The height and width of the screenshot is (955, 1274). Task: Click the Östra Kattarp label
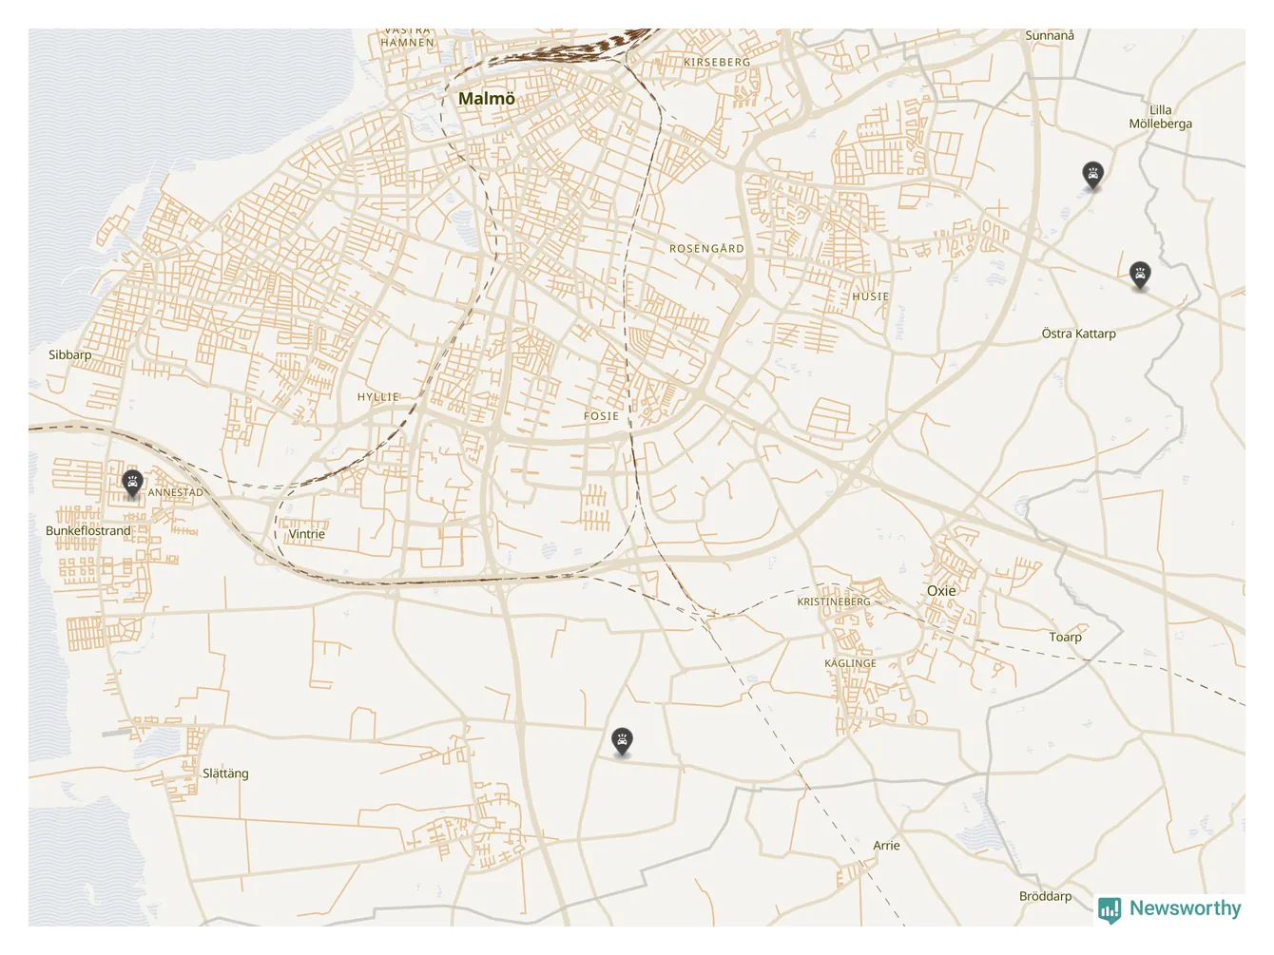tap(1079, 334)
